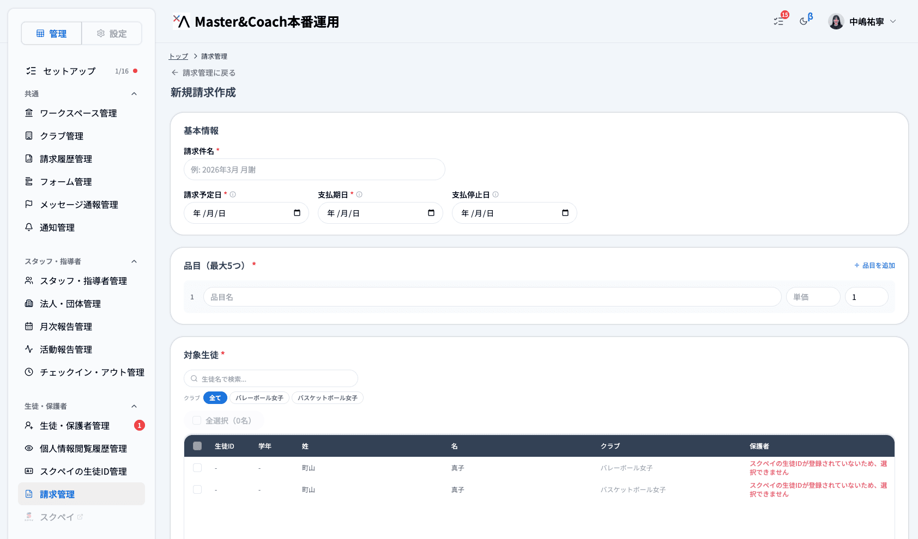Open calendar picker for 支払期日
Image resolution: width=918 pixels, height=539 pixels.
tap(431, 213)
